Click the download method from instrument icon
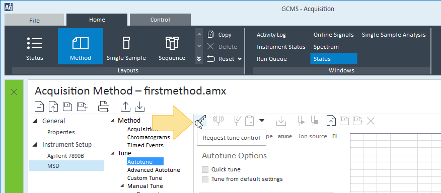441x193 pixels. click(x=140, y=107)
